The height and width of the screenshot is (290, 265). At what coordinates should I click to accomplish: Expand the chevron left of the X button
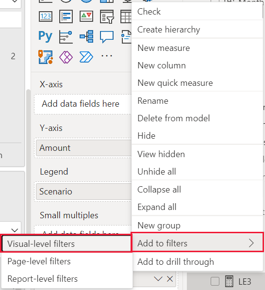click(158, 279)
